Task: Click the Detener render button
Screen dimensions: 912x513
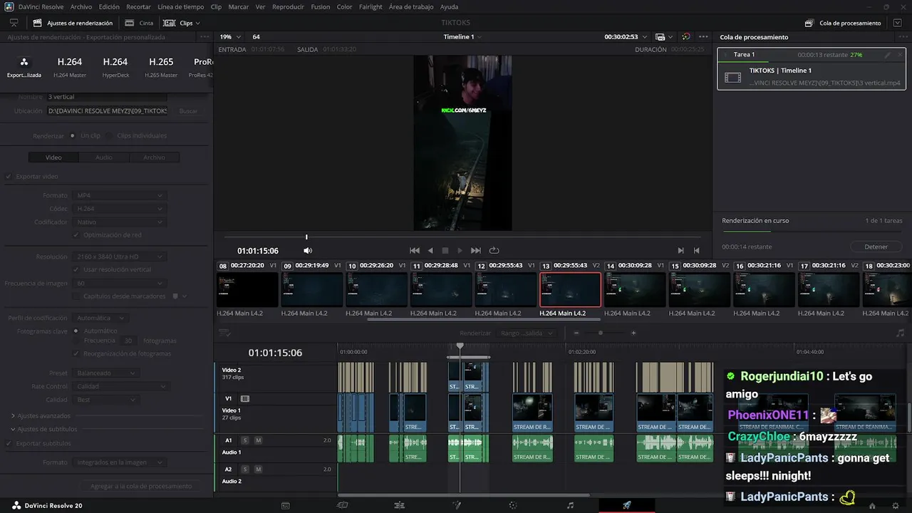Action: 876,247
